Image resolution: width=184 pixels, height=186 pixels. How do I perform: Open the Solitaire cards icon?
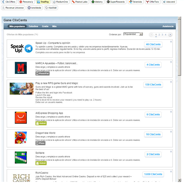[21, 158]
